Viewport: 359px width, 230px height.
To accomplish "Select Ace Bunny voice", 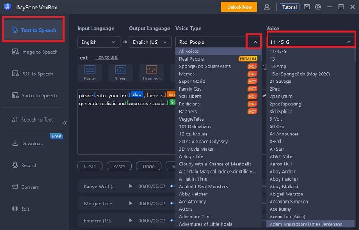I will click(x=310, y=209).
